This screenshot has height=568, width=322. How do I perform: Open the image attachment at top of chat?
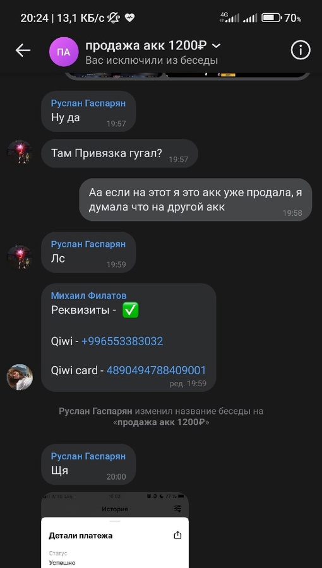click(x=188, y=75)
